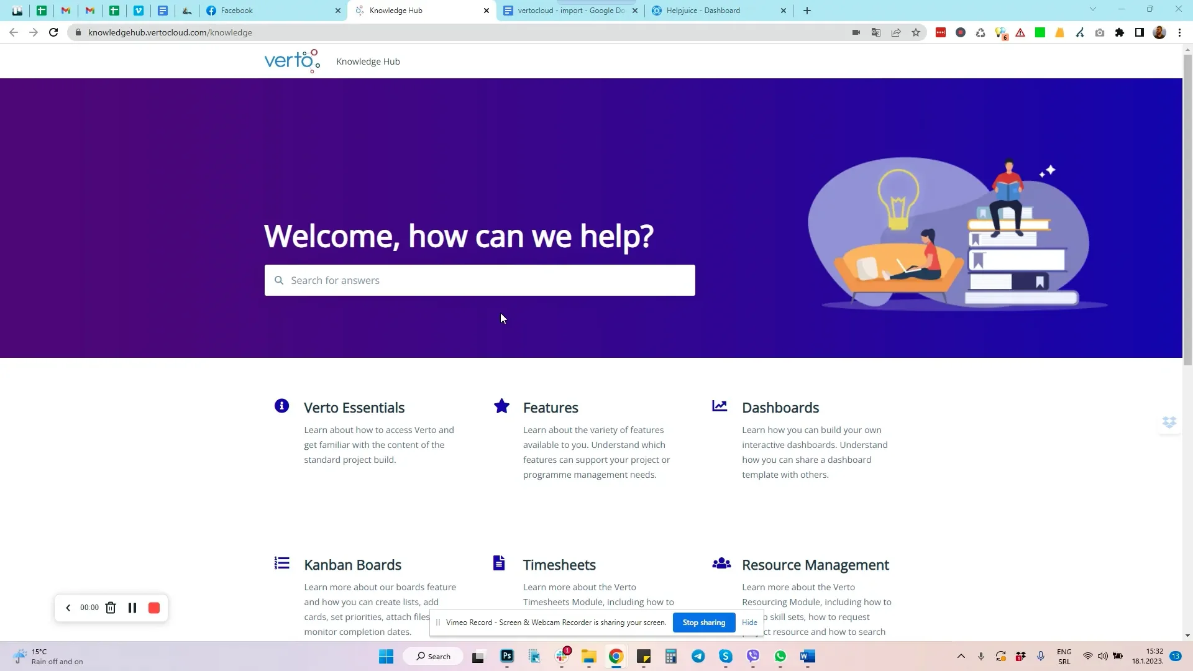
Task: Select the Kanban Boards list icon
Action: point(281,563)
